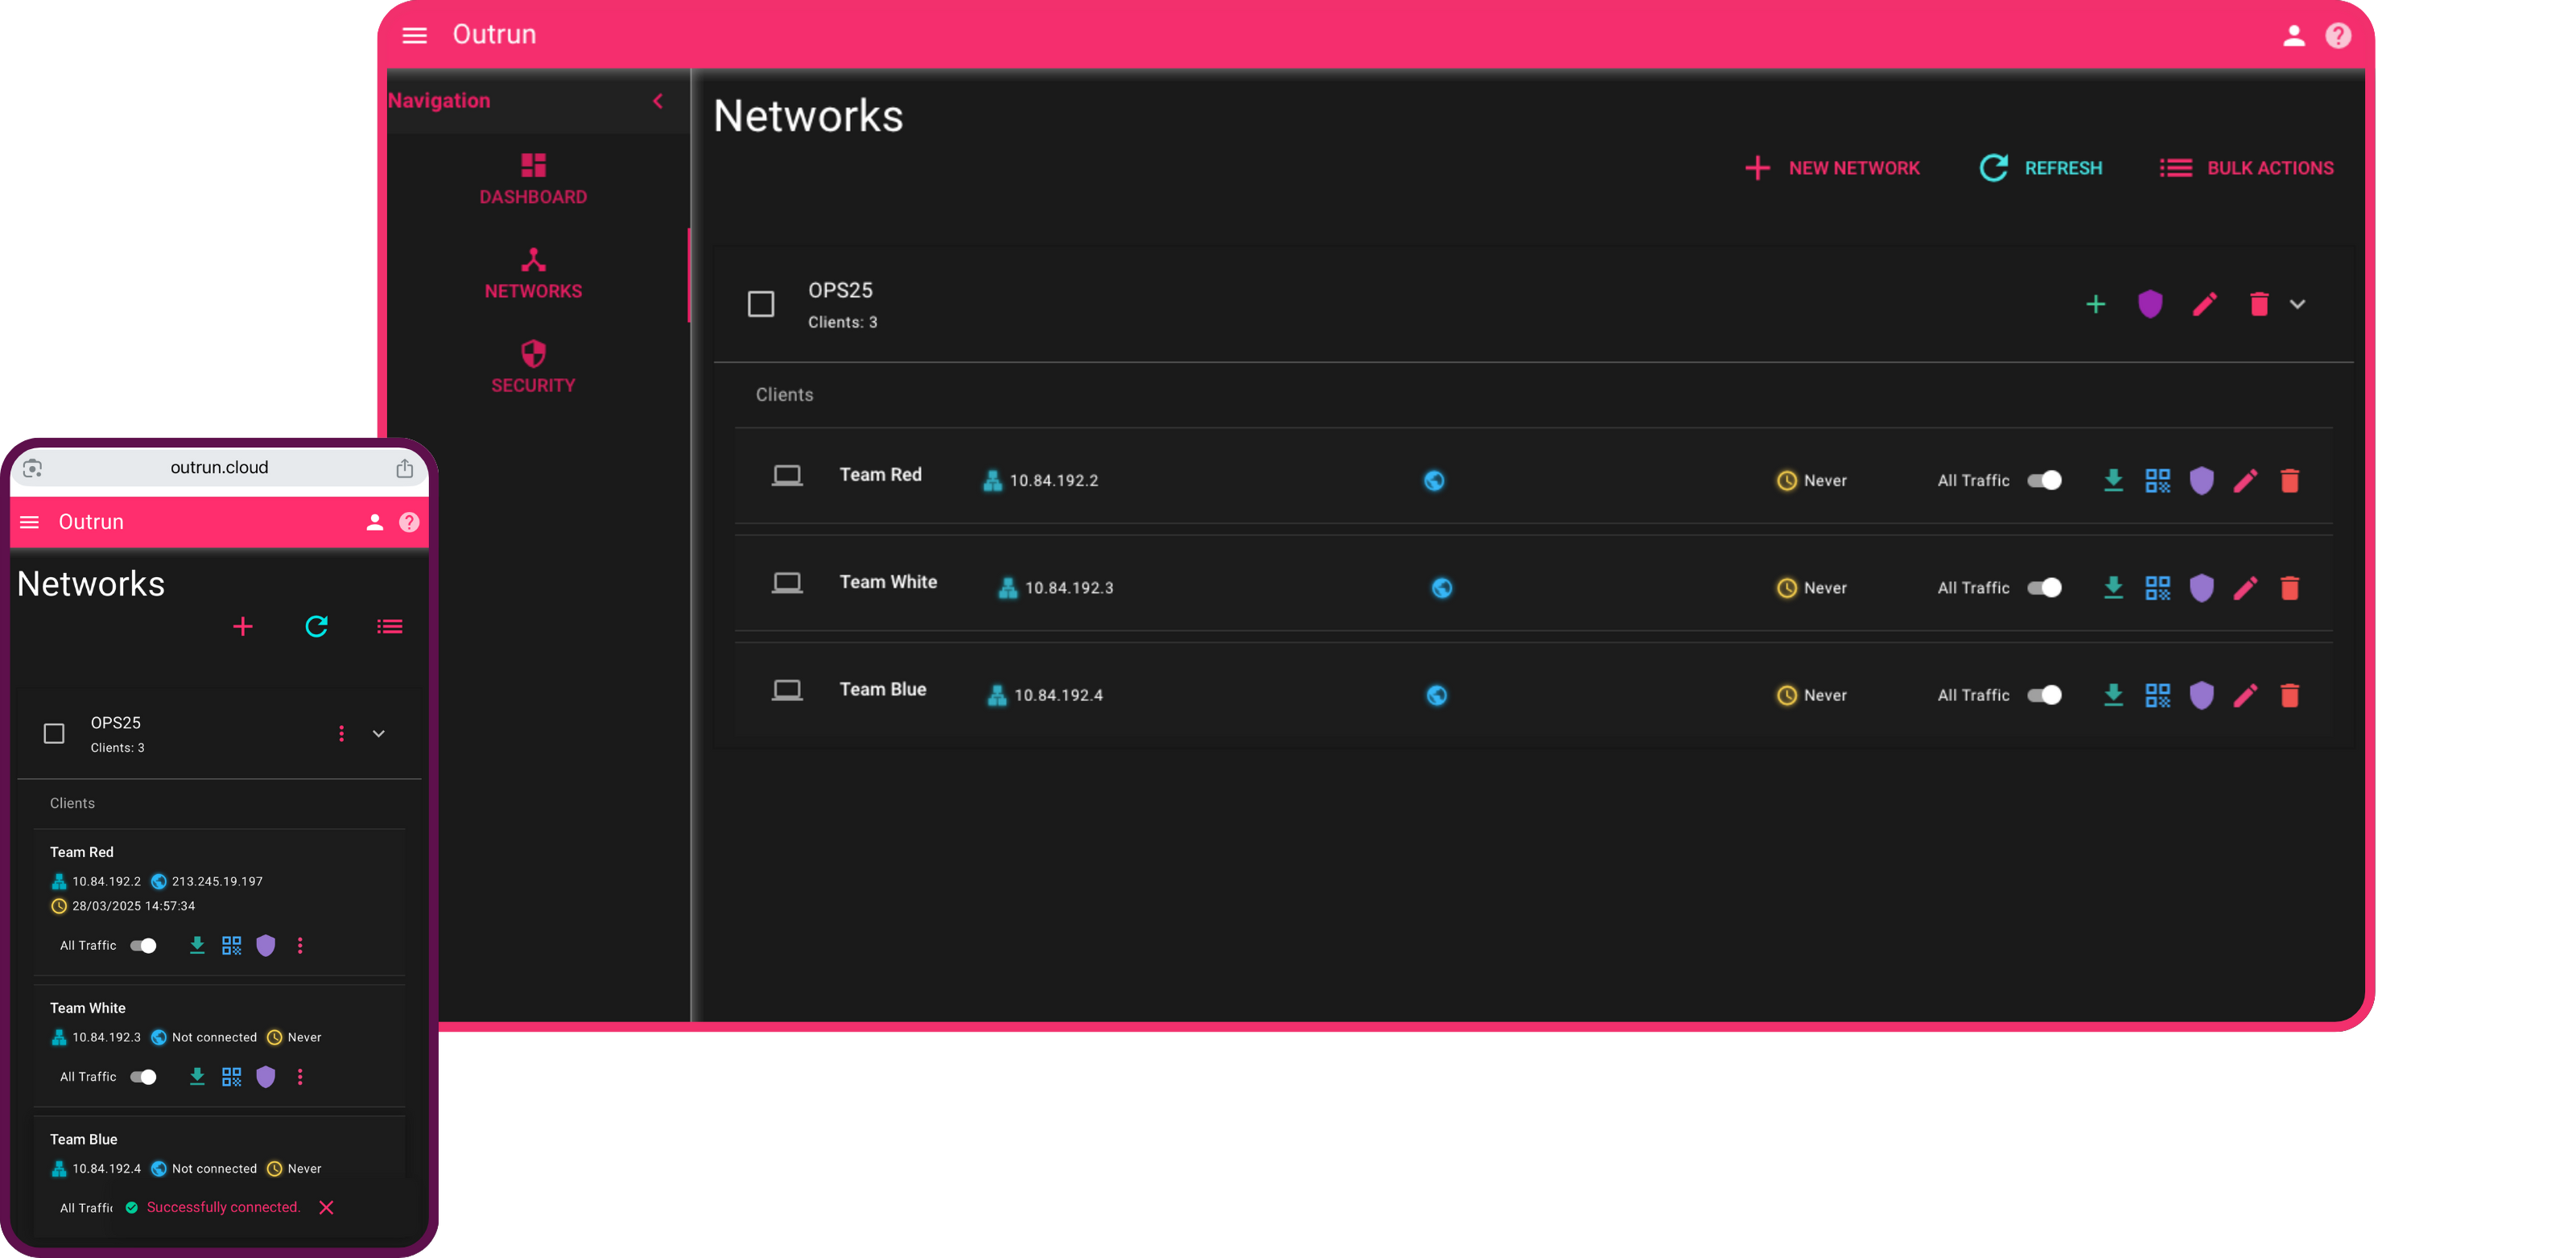
Task: Toggle All Traffic for Team Red on mobile
Action: click(x=144, y=944)
